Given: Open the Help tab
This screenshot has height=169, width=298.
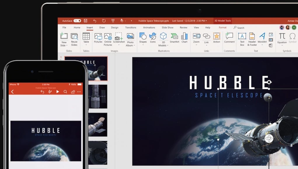Looking at the screenshot, I should (208, 27).
